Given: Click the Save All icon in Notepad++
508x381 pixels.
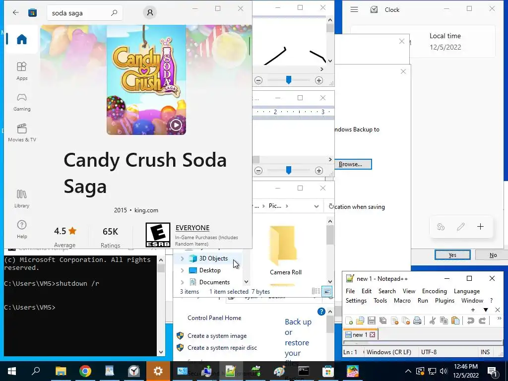Looking at the screenshot, I should point(382,321).
